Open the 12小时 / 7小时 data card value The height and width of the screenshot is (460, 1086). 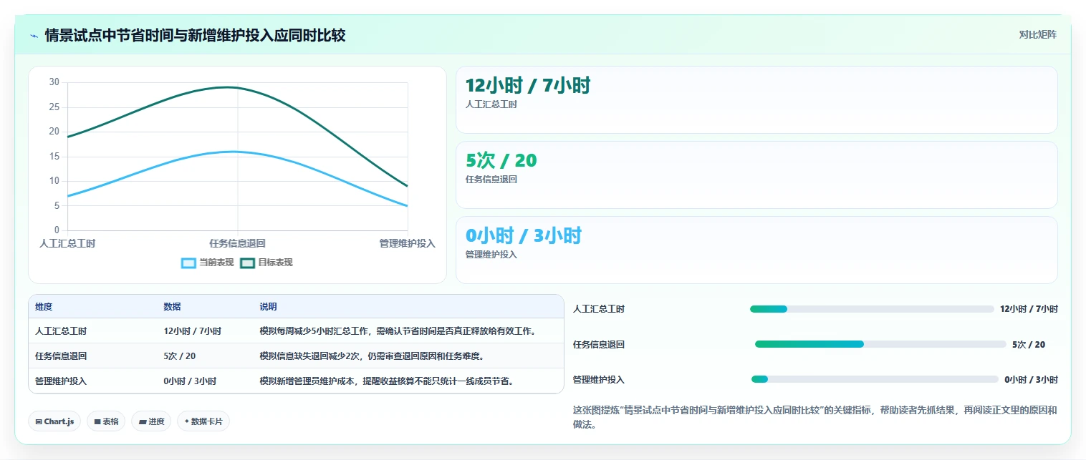pos(528,85)
